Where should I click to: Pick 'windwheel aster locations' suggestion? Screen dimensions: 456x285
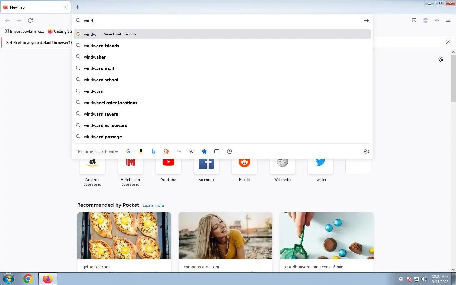(222, 103)
